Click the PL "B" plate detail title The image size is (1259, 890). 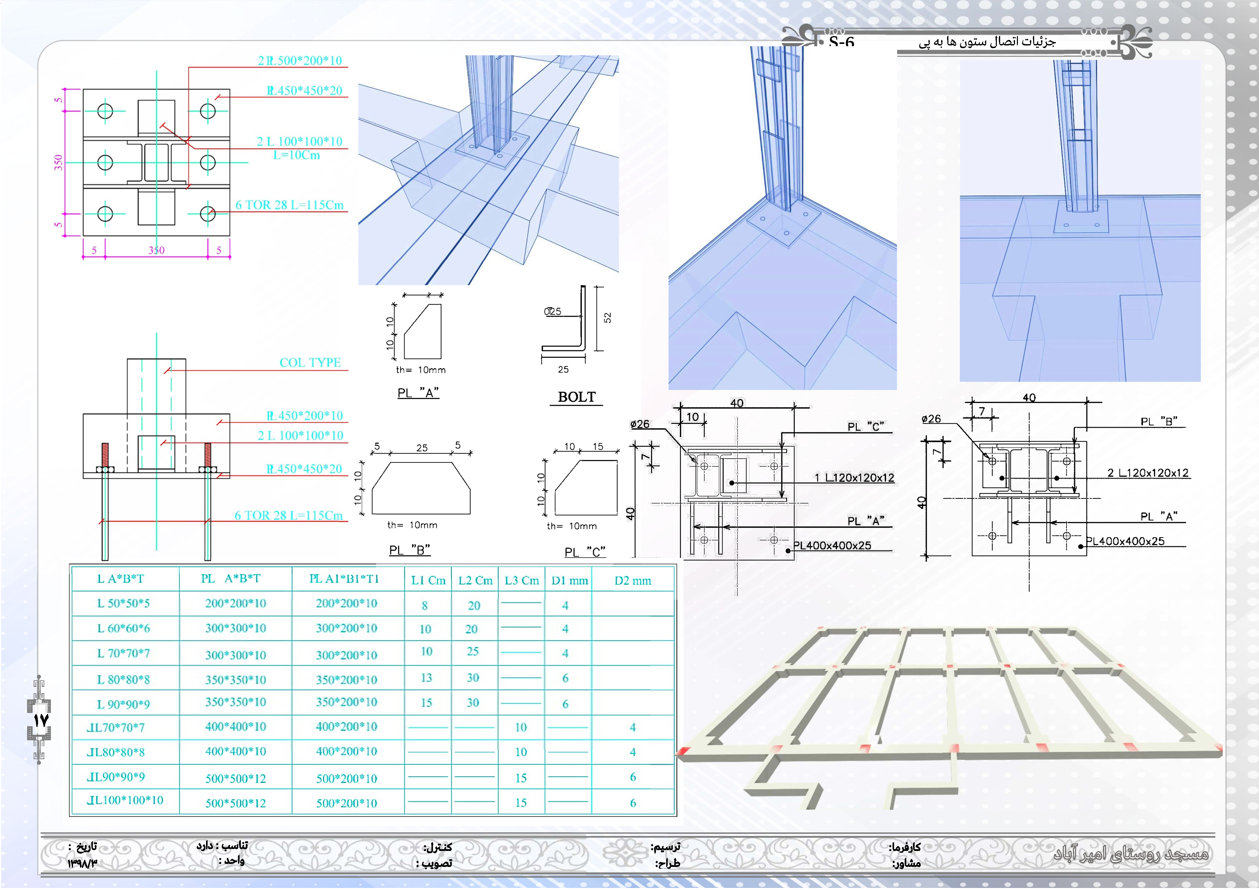click(410, 550)
